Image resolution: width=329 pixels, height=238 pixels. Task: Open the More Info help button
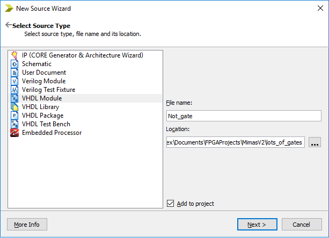tap(27, 225)
